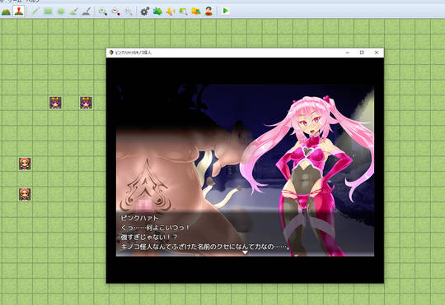Switch to Event editing mode
This screenshot has height=305, width=445.
(x=19, y=12)
